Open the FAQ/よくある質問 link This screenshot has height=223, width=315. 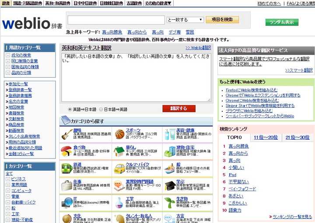click(x=301, y=3)
